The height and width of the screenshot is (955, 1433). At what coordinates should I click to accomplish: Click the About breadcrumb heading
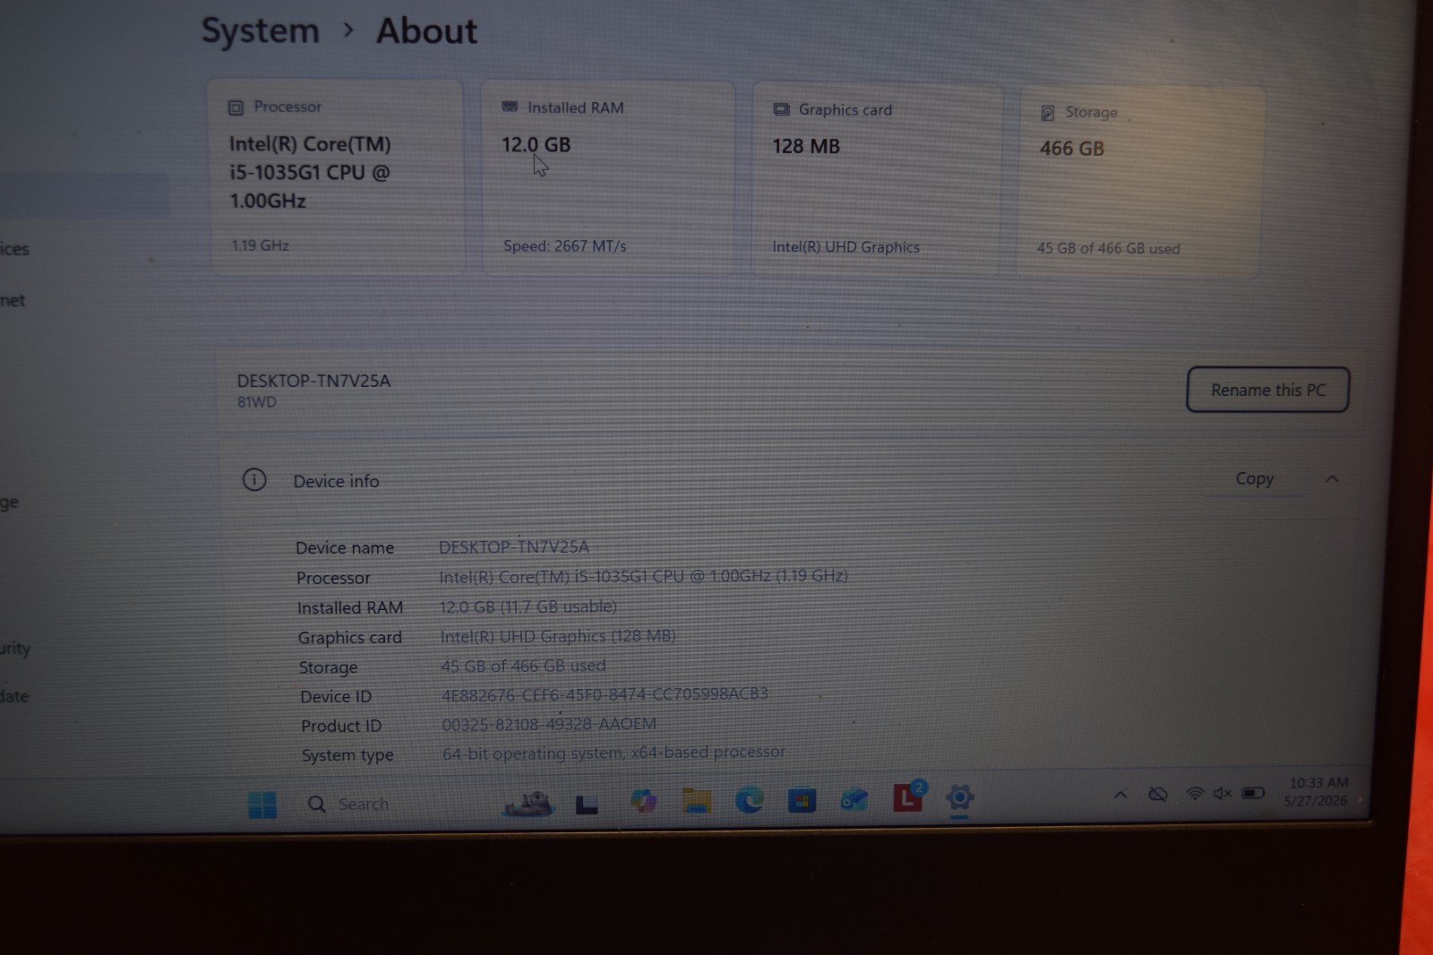click(426, 31)
